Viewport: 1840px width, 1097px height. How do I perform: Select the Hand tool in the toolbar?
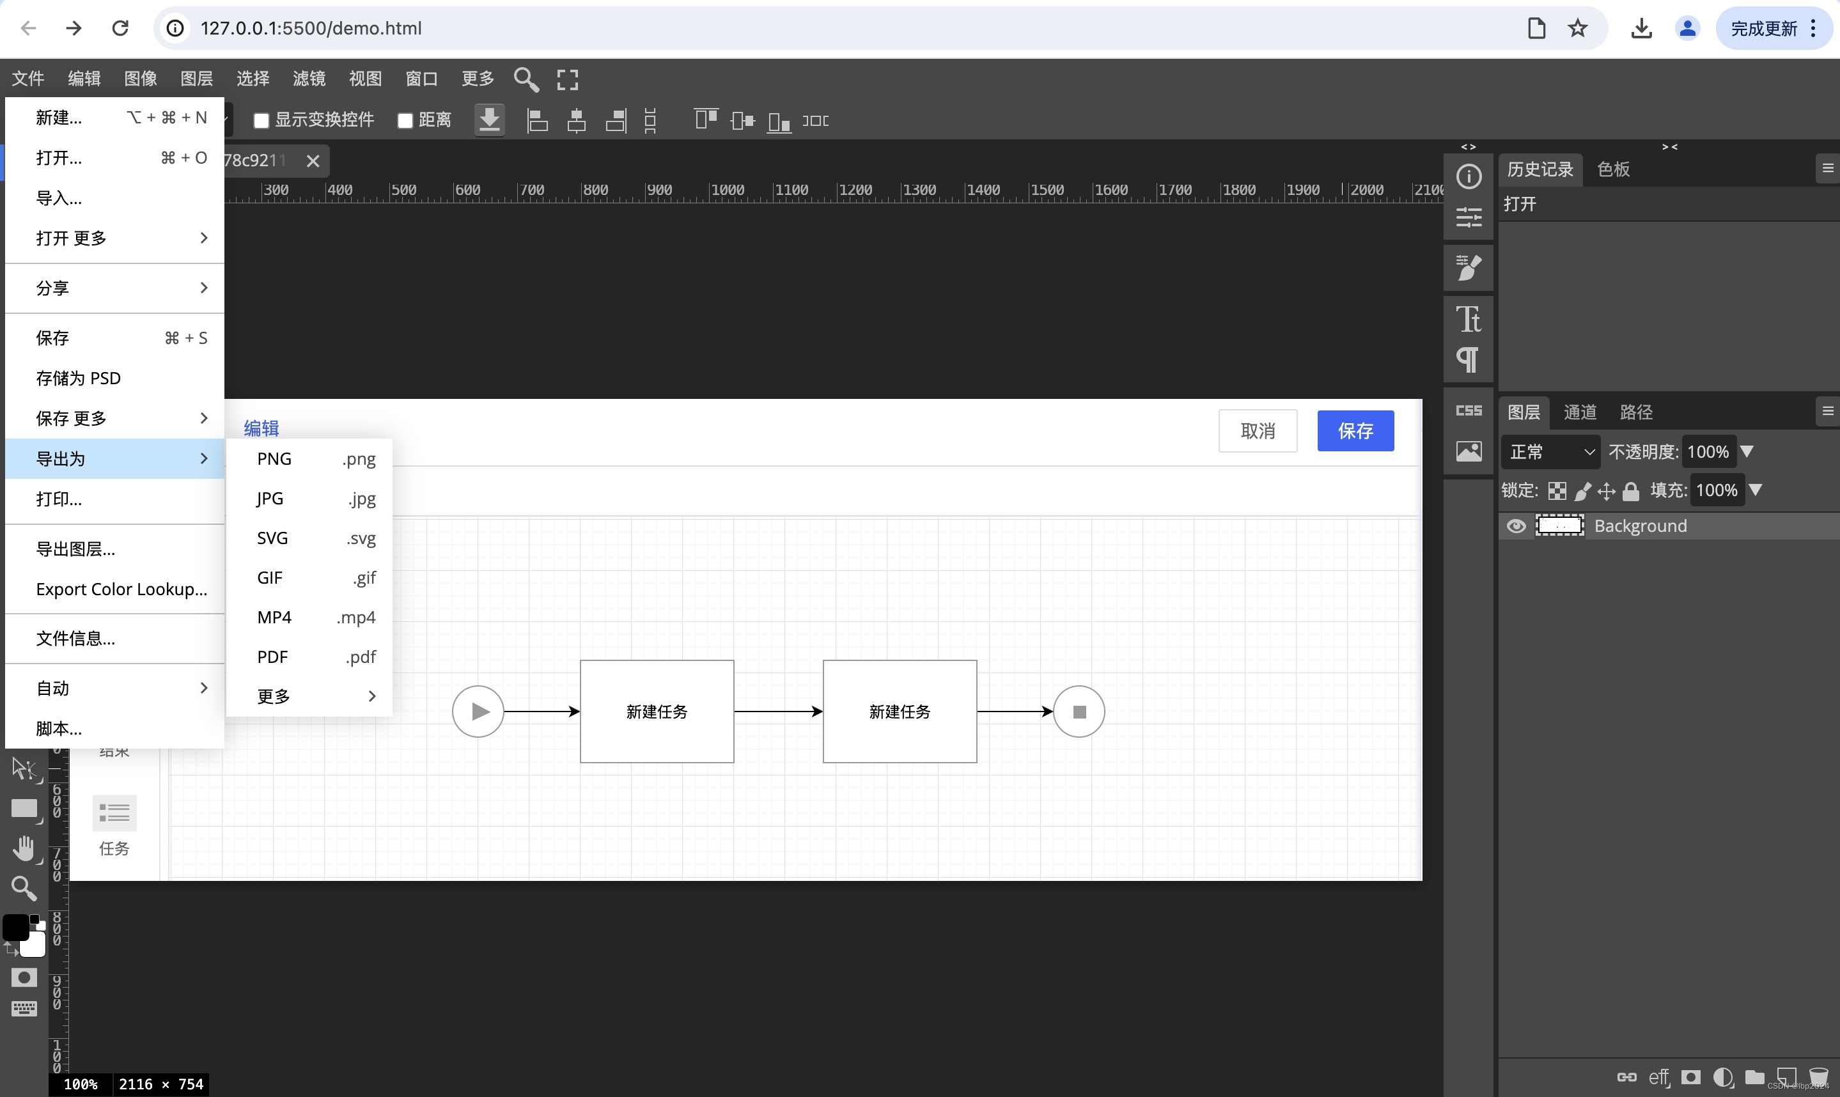pyautogui.click(x=24, y=848)
